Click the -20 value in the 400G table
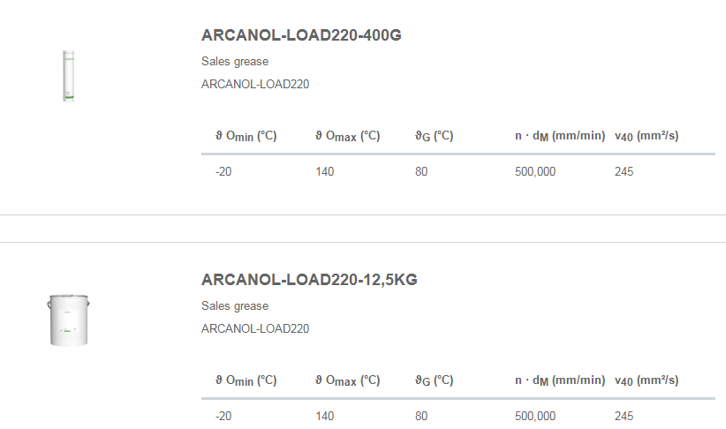 pos(223,172)
